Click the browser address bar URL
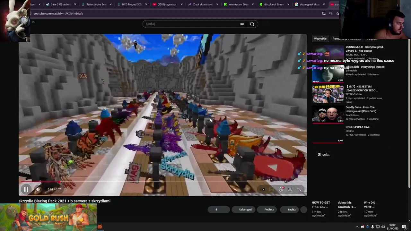The image size is (411, 231). (58, 13)
